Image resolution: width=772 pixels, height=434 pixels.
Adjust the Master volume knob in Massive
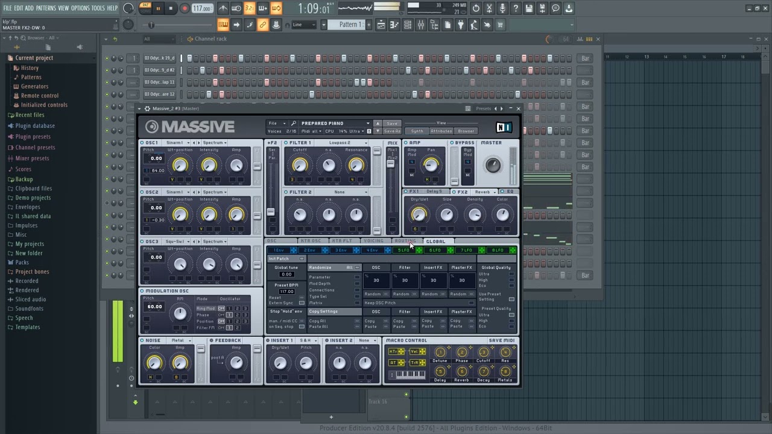tap(493, 165)
